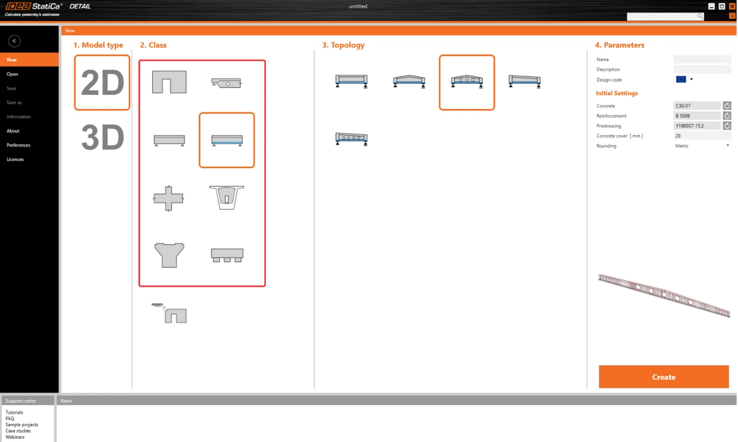
Task: Open the Design code flag dropdown
Action: click(684, 80)
